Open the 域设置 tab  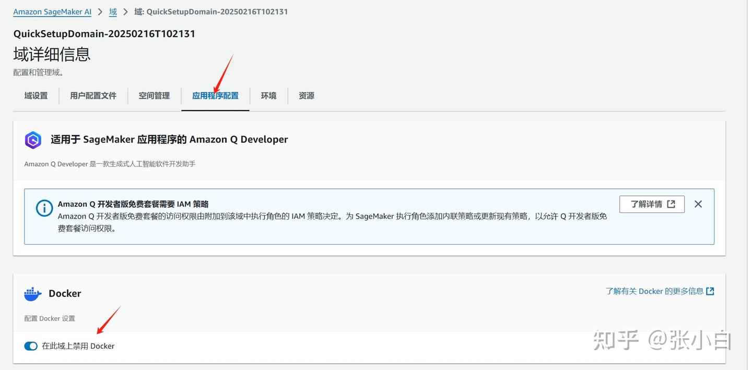click(36, 96)
